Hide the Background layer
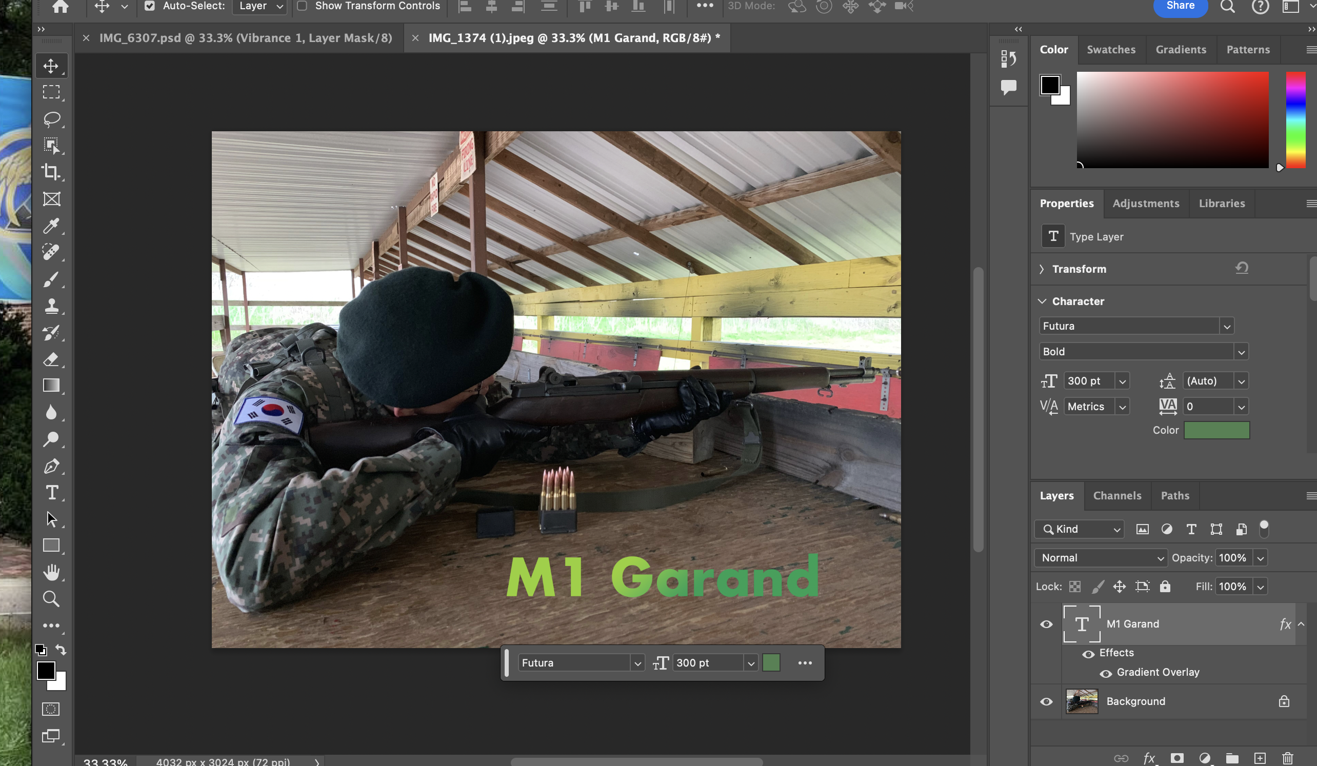Image resolution: width=1317 pixels, height=766 pixels. pos(1046,701)
